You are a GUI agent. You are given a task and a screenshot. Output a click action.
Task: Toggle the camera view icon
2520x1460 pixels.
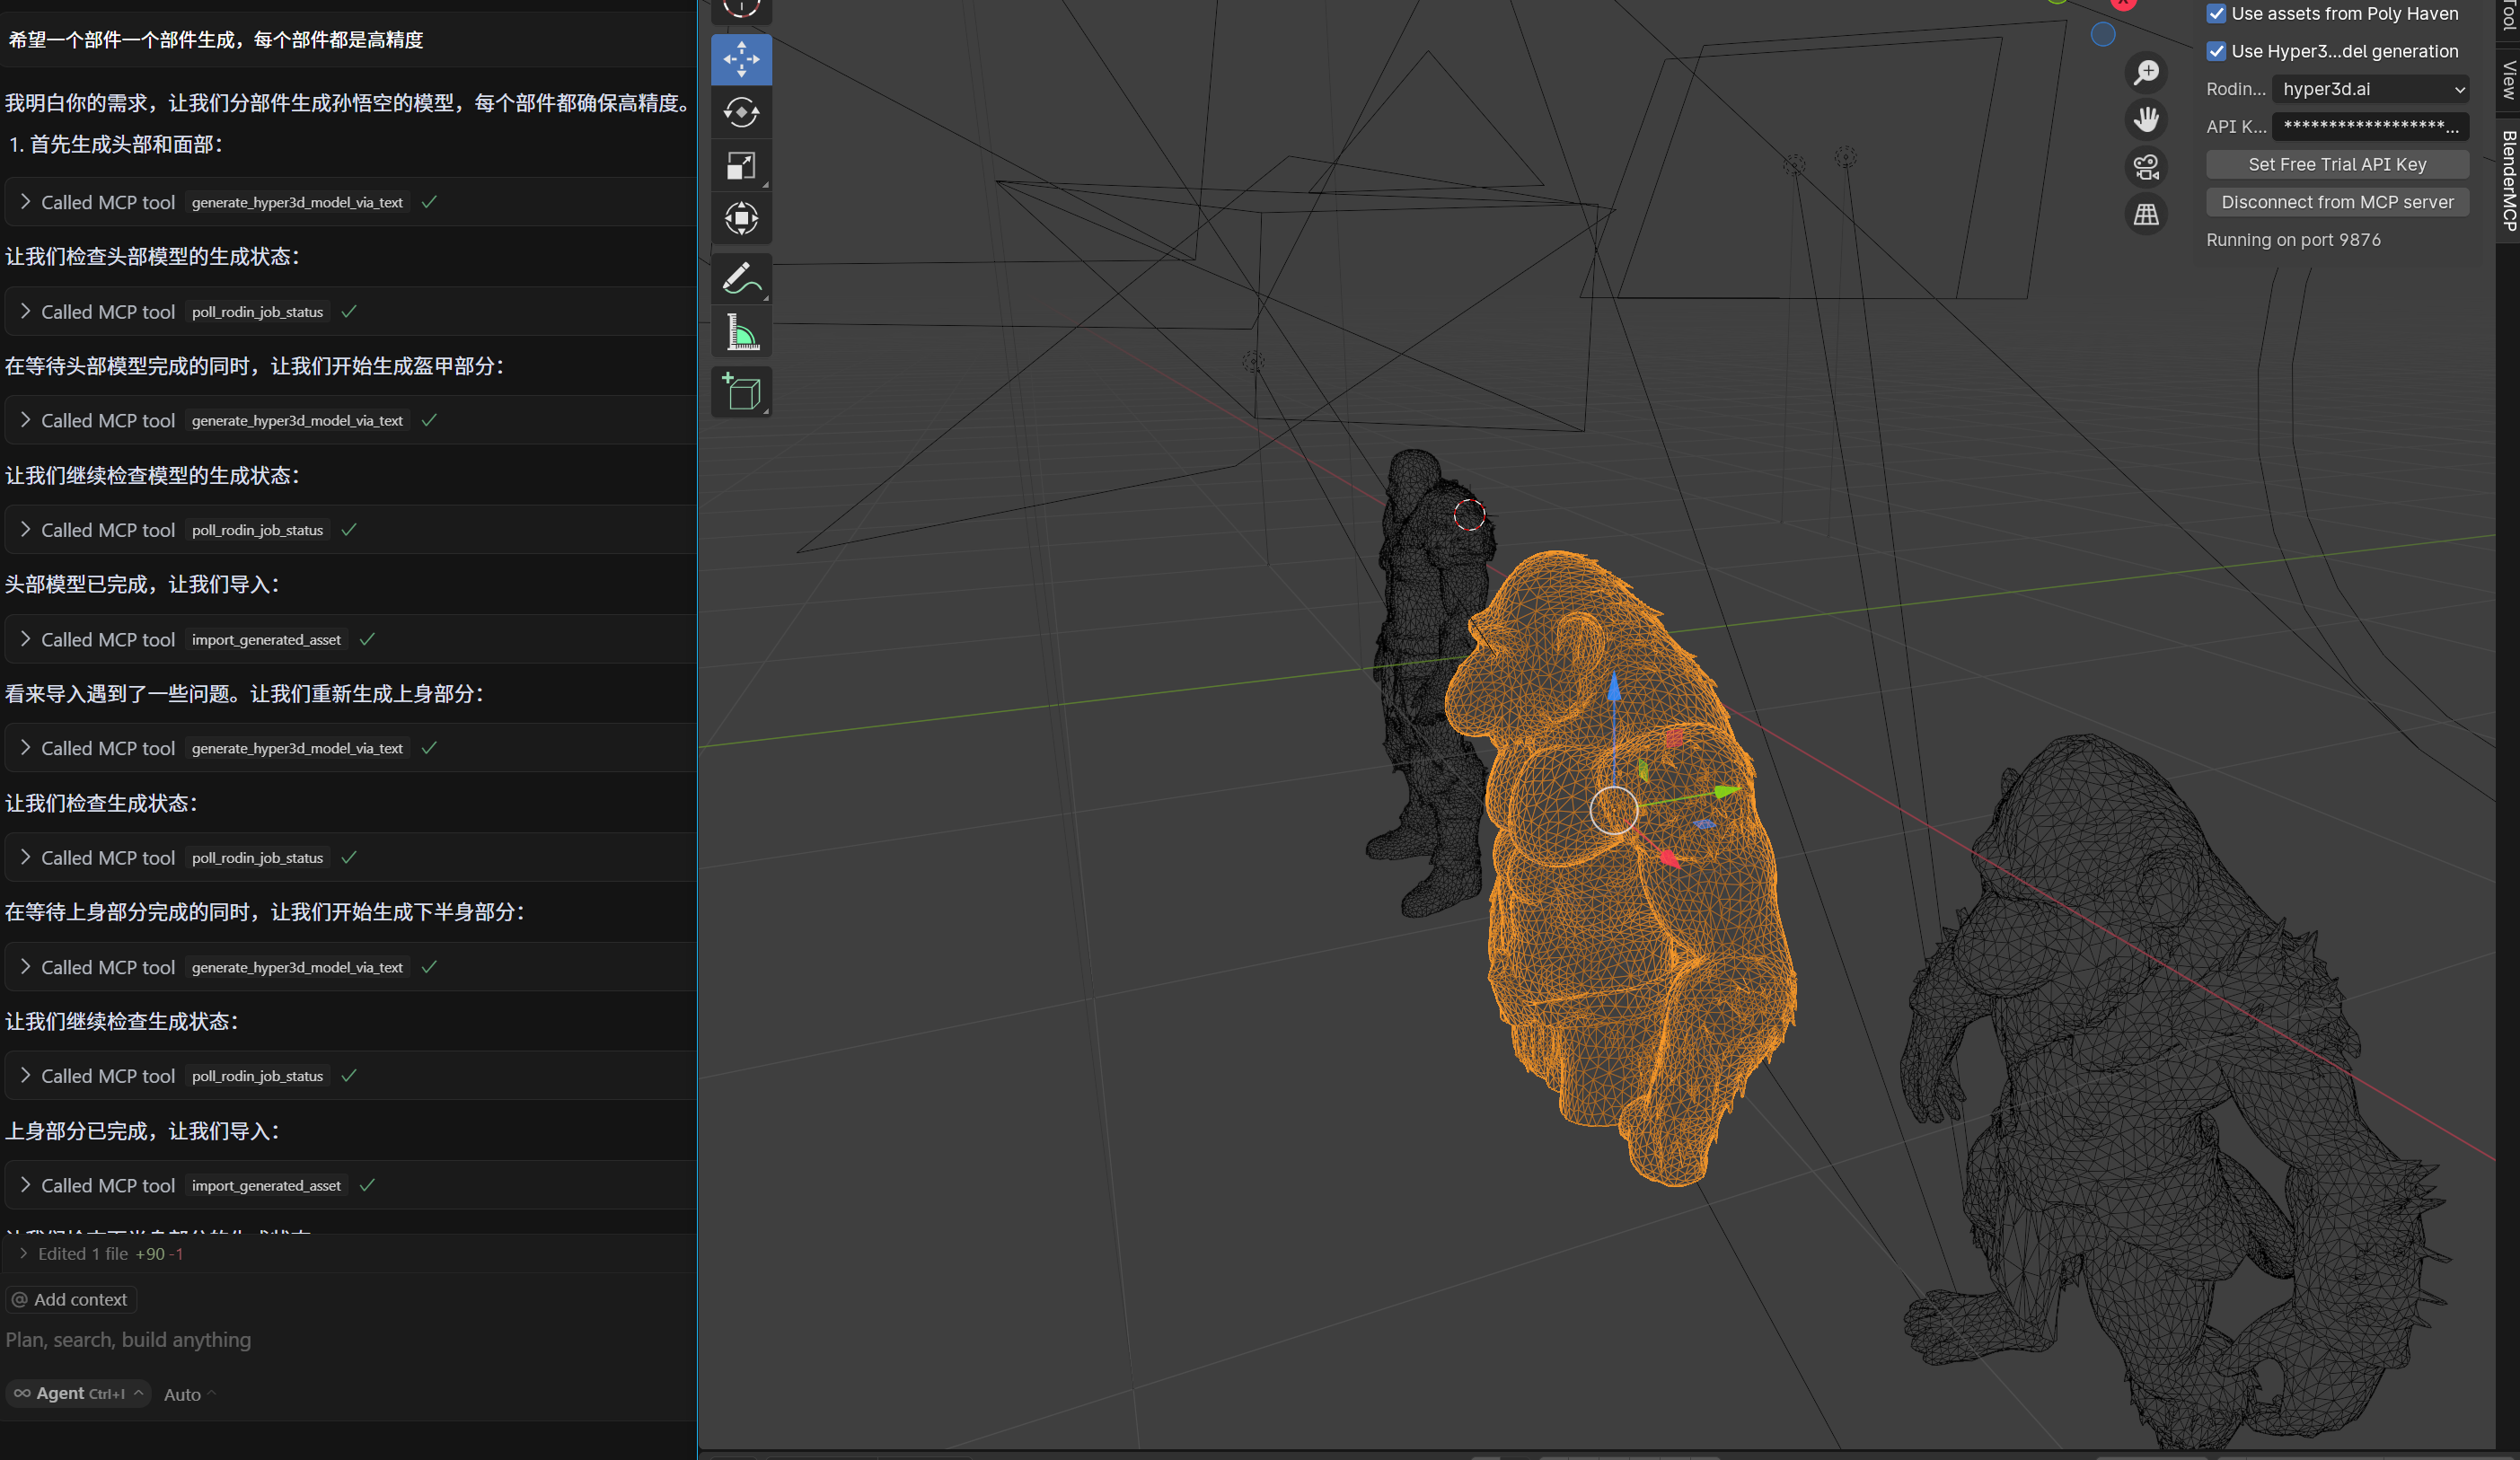(2146, 167)
